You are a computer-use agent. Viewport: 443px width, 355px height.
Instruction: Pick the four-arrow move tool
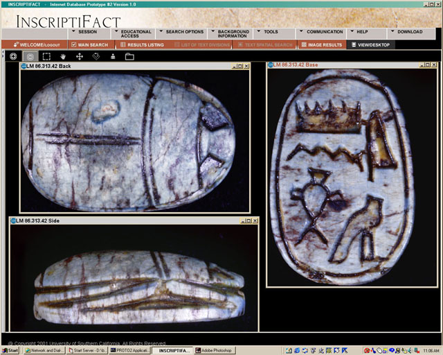point(80,56)
